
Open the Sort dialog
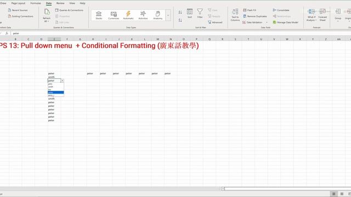(190, 13)
